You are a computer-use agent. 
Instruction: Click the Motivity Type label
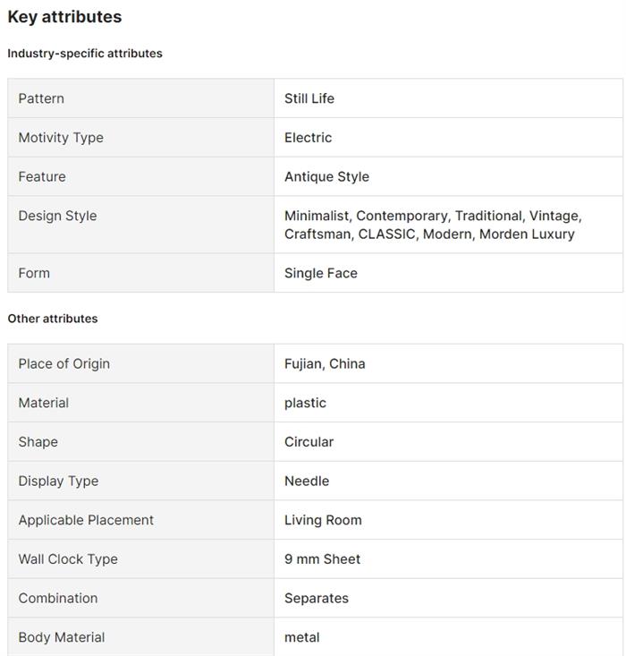click(x=61, y=138)
